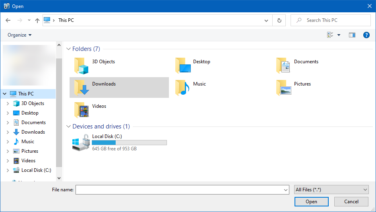This screenshot has height=212, width=376.
Task: Expand 3D Objects in sidebar tree
Action: point(8,103)
